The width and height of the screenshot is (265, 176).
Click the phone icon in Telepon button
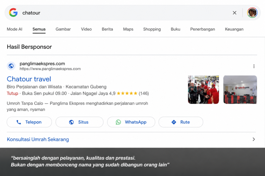coord(19,122)
